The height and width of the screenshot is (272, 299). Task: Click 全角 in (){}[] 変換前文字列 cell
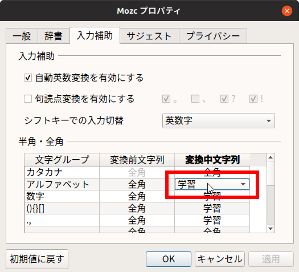coord(137,208)
